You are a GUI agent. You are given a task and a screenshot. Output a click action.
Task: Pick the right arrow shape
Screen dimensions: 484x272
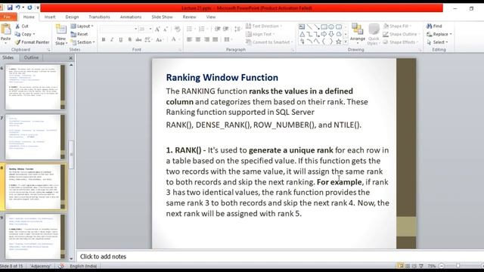tap(324, 34)
